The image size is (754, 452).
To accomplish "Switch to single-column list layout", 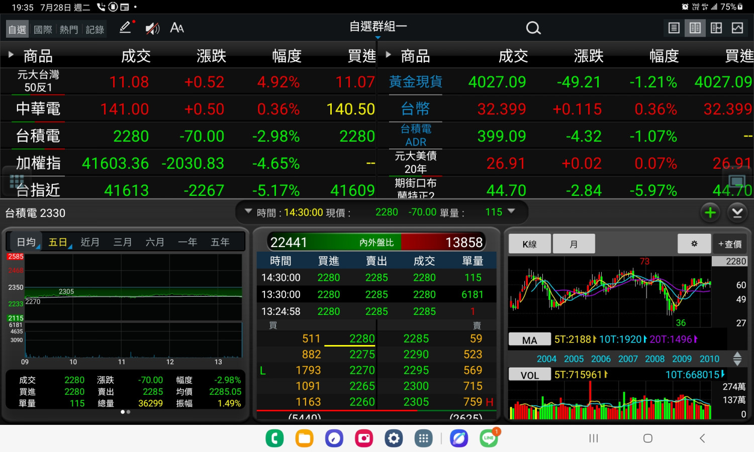I will point(674,28).
